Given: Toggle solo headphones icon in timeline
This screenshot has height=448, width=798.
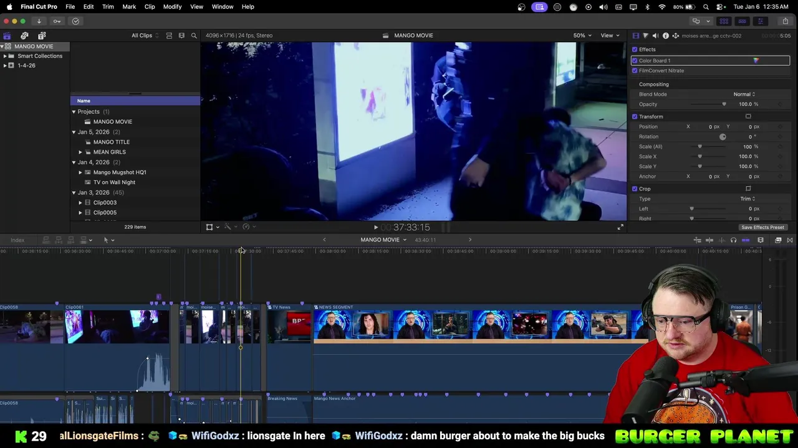Looking at the screenshot, I should pos(733,240).
